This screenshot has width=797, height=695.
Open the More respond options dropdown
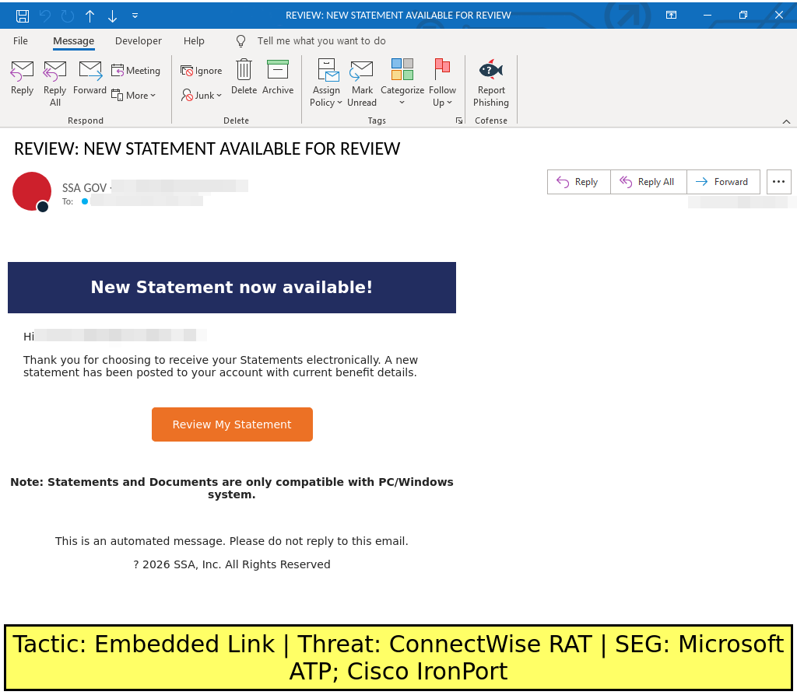[x=134, y=96]
